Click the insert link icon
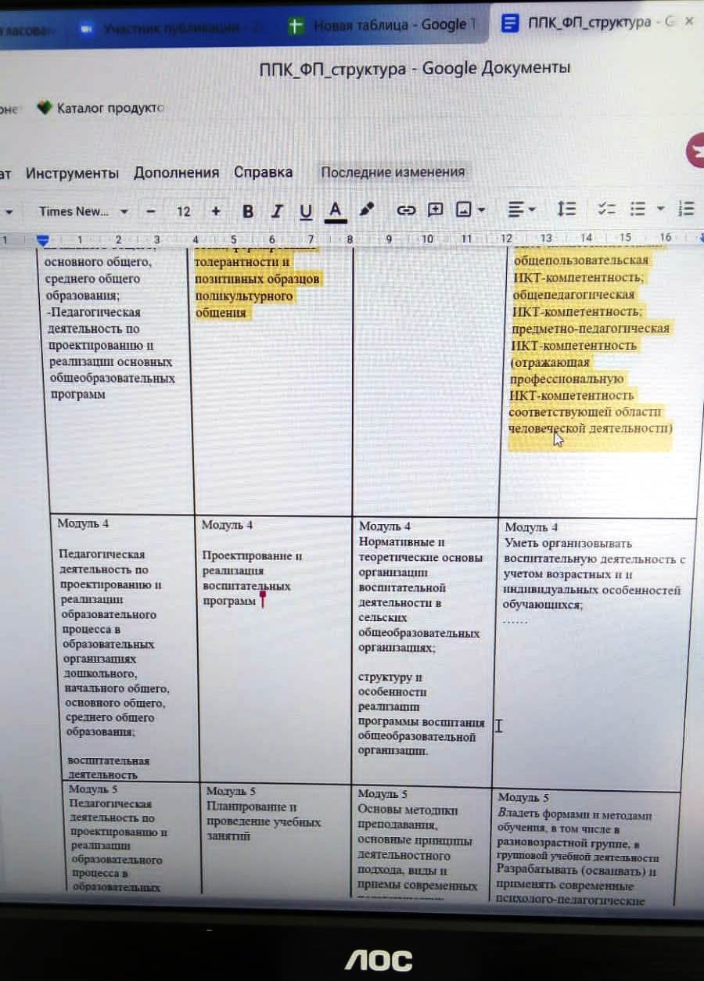The width and height of the screenshot is (704, 981). tap(405, 210)
